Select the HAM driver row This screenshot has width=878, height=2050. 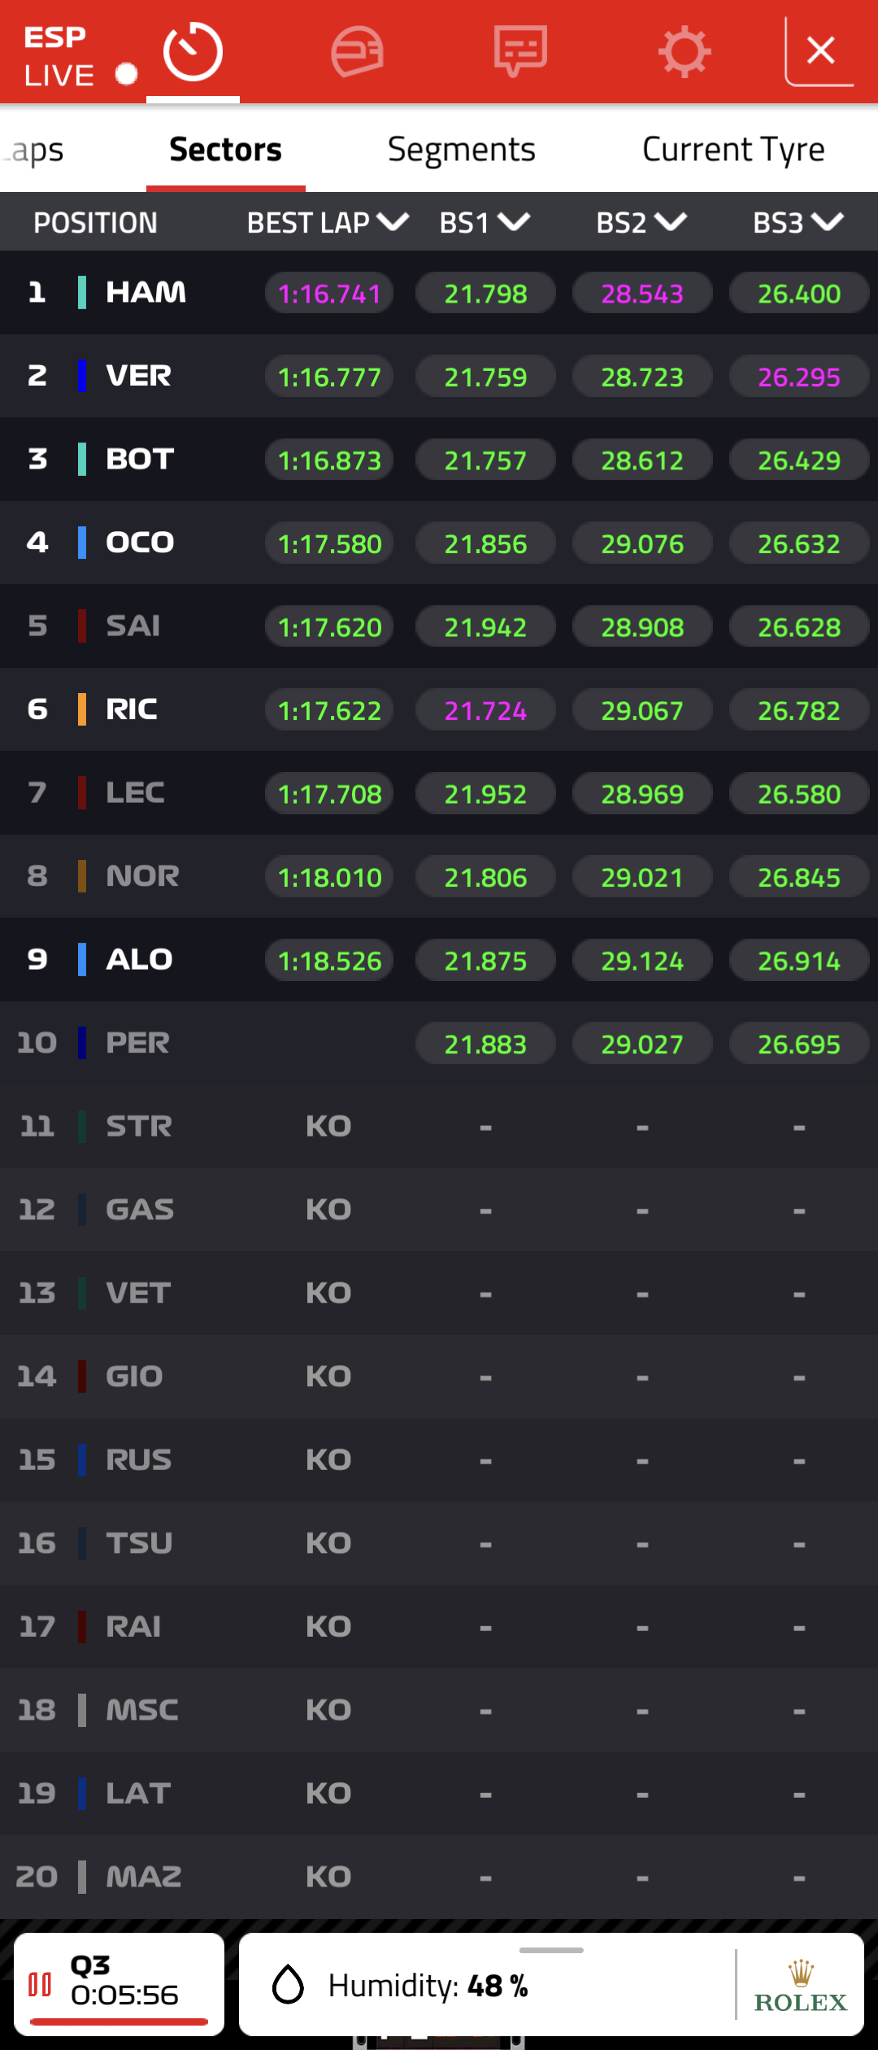(x=439, y=293)
